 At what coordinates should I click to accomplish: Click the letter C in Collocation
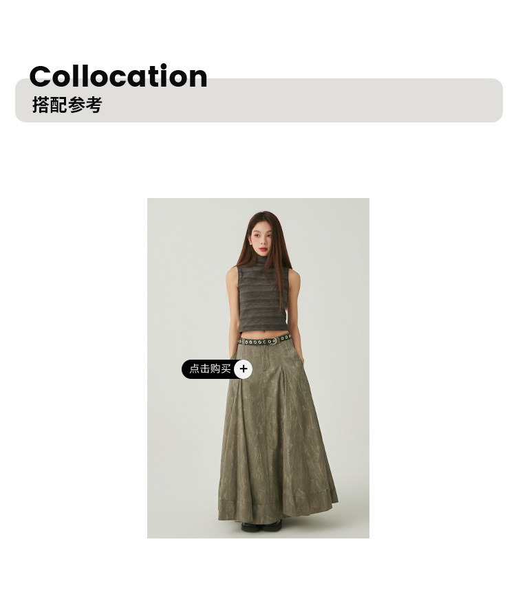coord(40,76)
